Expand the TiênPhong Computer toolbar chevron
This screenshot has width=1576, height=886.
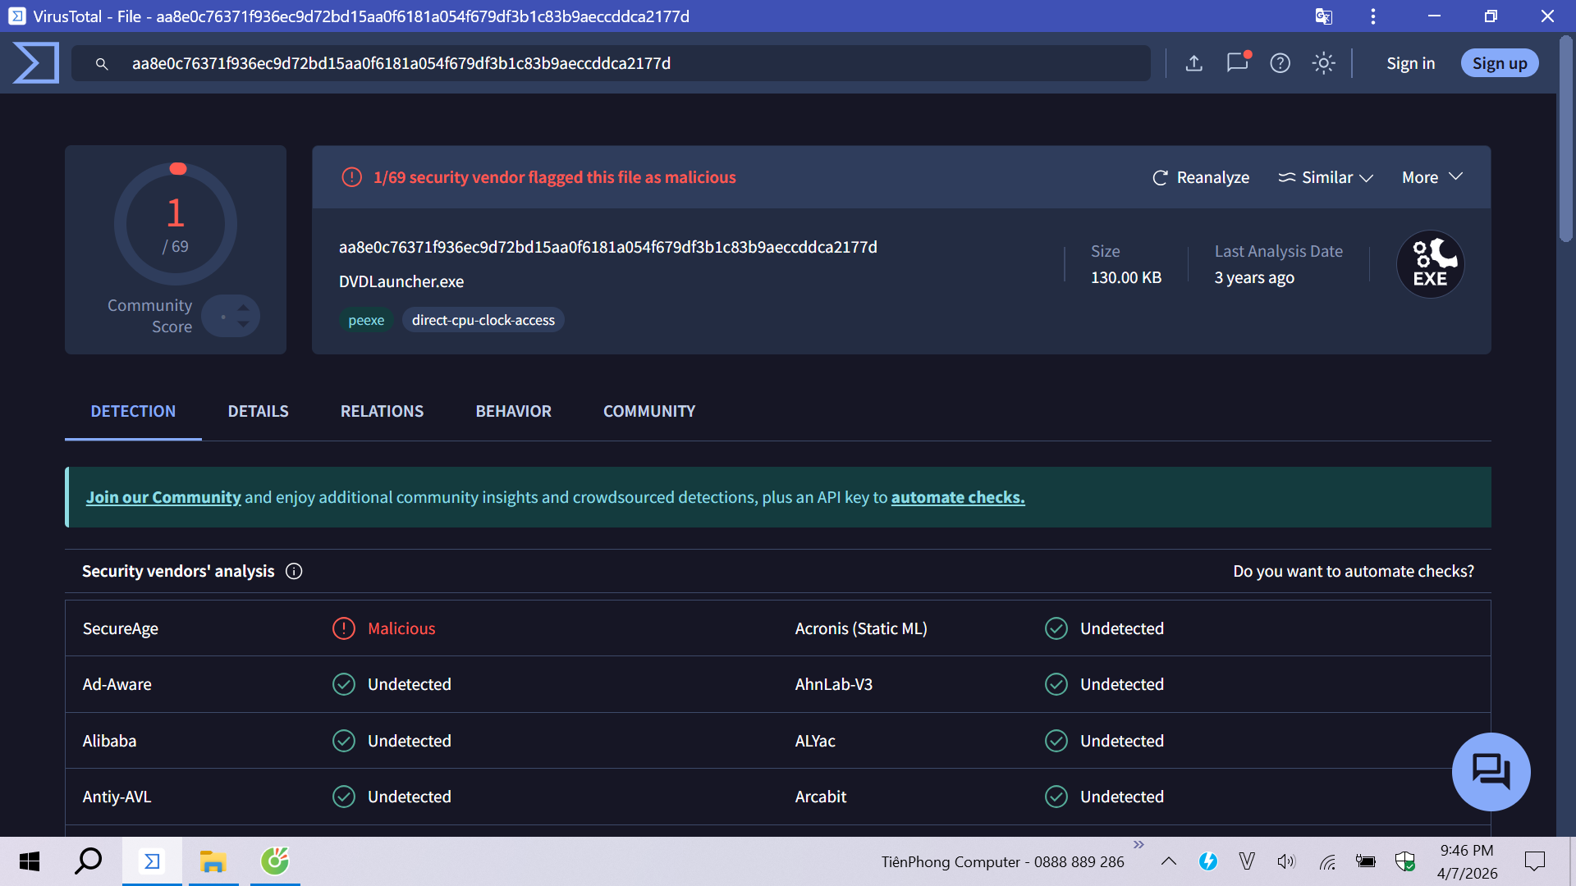pos(1138,844)
